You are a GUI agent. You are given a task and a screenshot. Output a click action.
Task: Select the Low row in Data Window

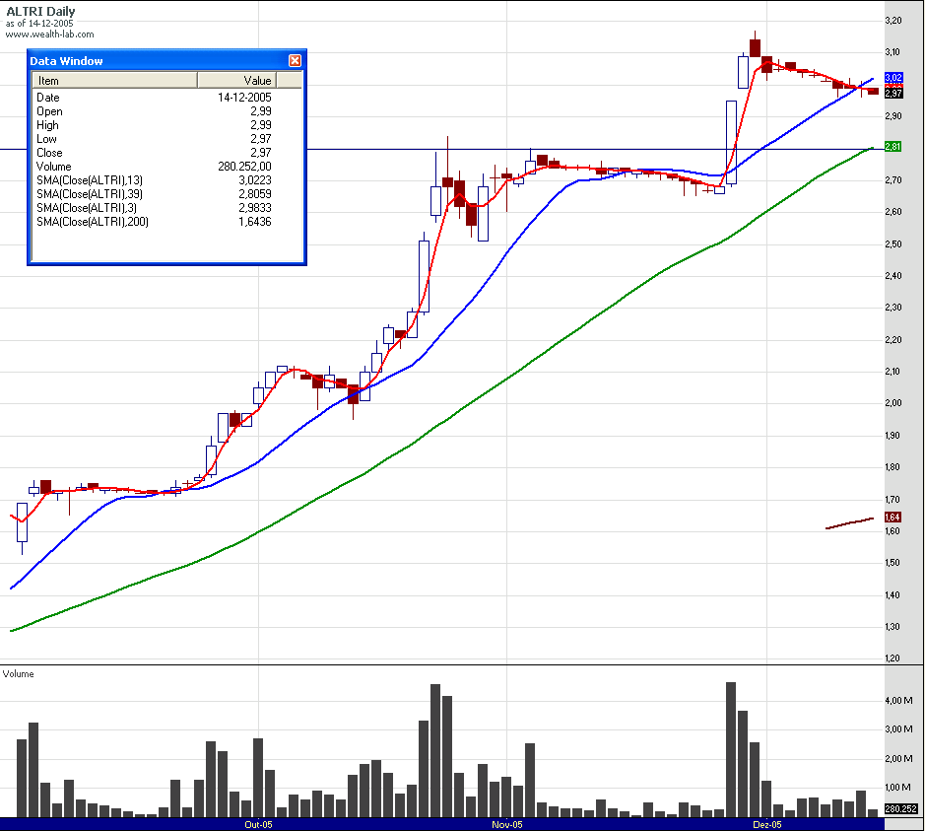coord(155,139)
